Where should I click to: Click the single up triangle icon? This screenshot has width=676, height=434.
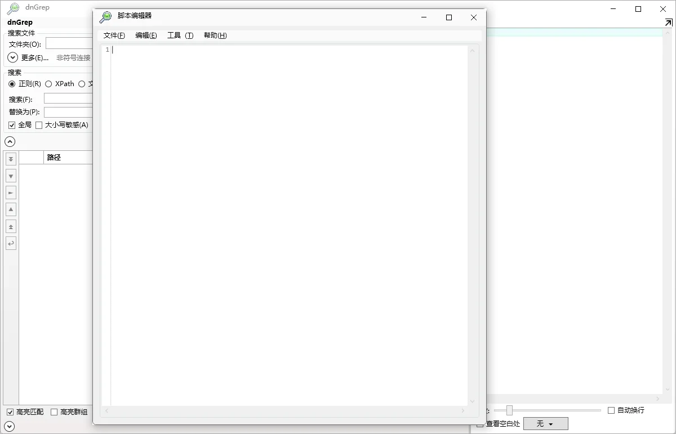point(11,210)
